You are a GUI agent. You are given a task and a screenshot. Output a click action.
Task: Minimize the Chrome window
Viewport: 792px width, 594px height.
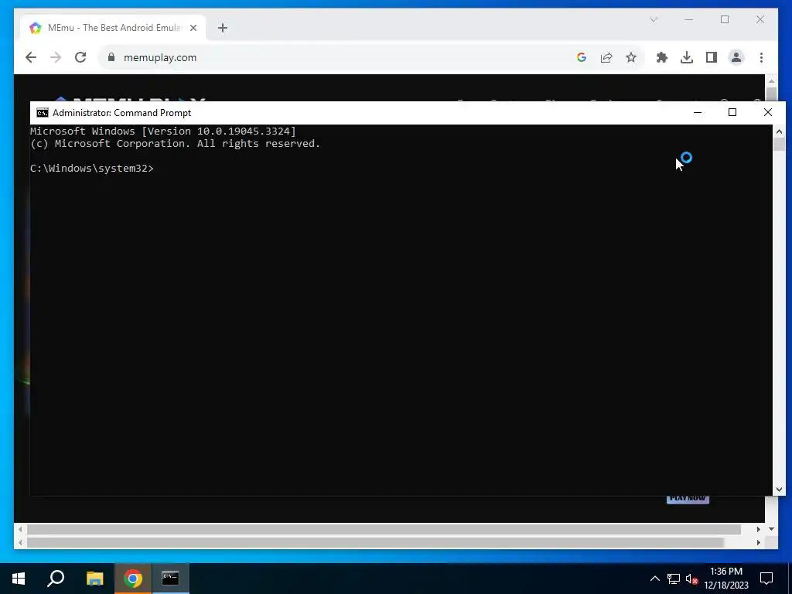pyautogui.click(x=689, y=19)
